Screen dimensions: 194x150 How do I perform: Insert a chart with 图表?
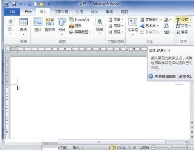(75, 26)
